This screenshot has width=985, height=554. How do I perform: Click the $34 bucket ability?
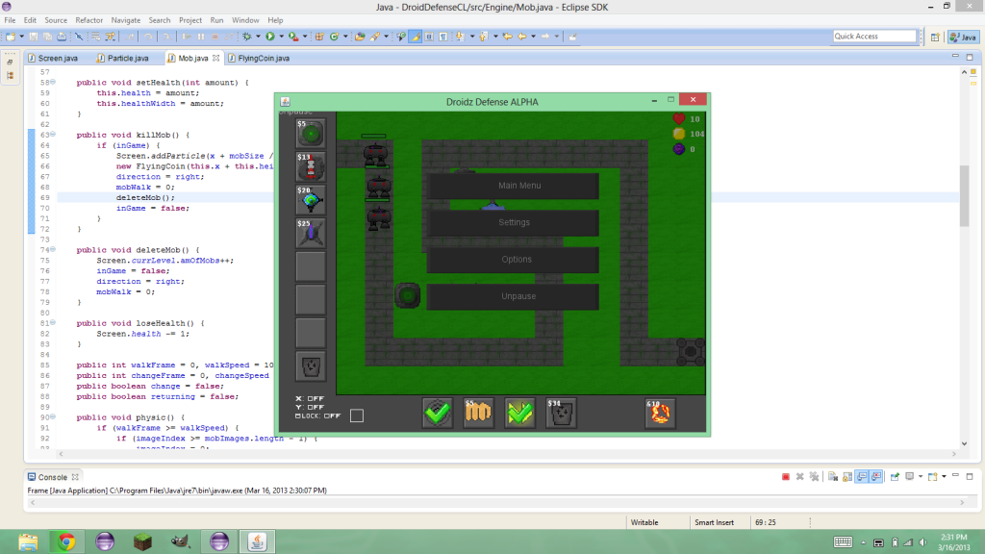pos(561,413)
